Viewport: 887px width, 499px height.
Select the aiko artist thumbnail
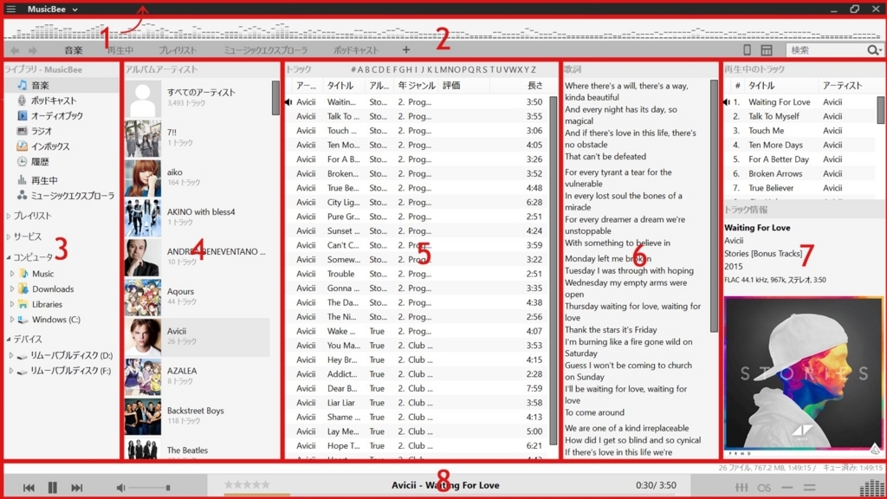click(x=143, y=178)
